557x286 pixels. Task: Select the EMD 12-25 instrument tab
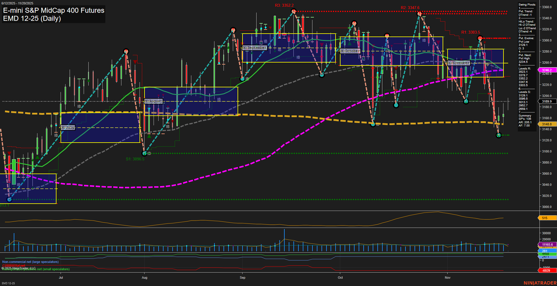pyautogui.click(x=9, y=283)
